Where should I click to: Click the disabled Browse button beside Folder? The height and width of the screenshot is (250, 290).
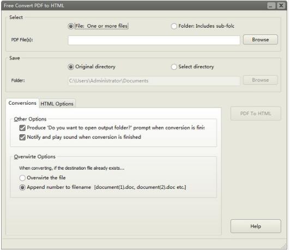(x=260, y=80)
